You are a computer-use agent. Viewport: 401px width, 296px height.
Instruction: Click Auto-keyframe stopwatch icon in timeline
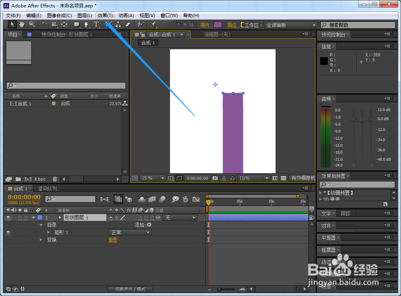point(185,199)
